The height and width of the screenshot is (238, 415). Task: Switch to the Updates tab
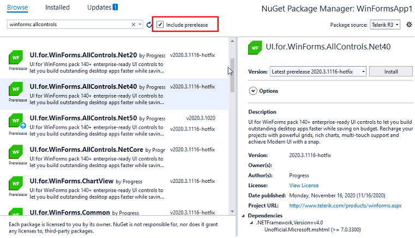[x=99, y=8]
